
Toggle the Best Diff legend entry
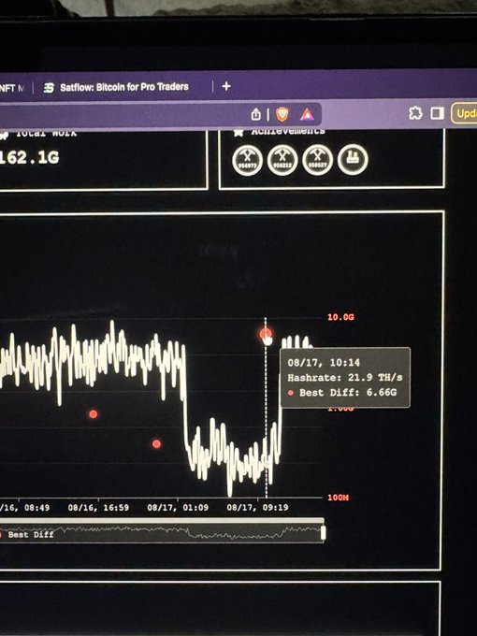27,535
